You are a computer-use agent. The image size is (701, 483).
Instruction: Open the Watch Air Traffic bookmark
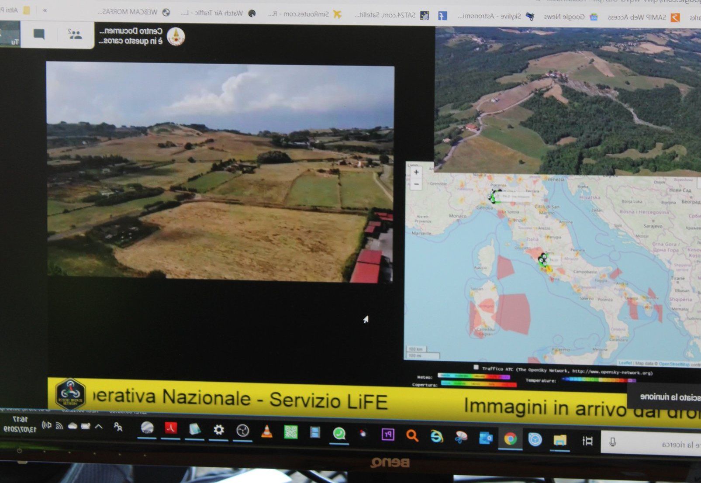[x=218, y=13]
